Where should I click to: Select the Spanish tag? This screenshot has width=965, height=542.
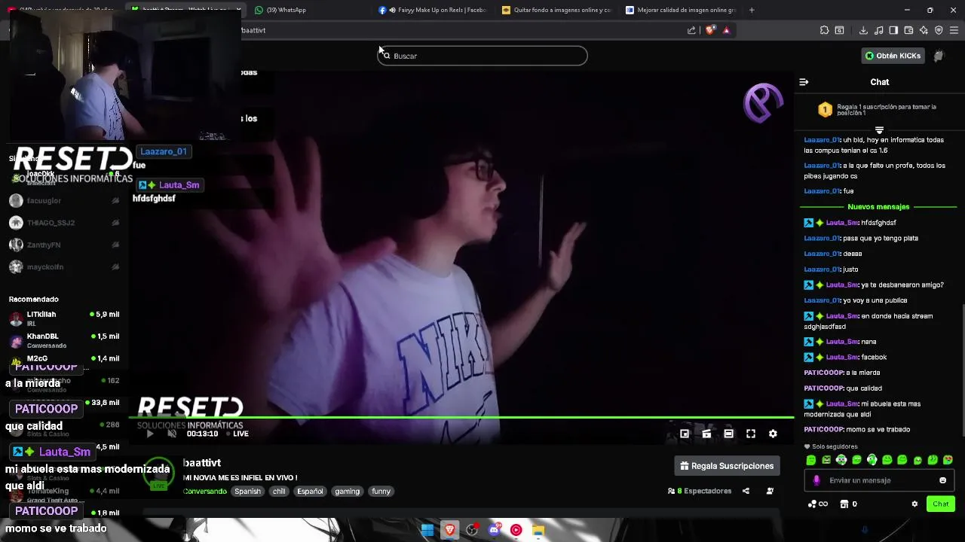coord(247,492)
